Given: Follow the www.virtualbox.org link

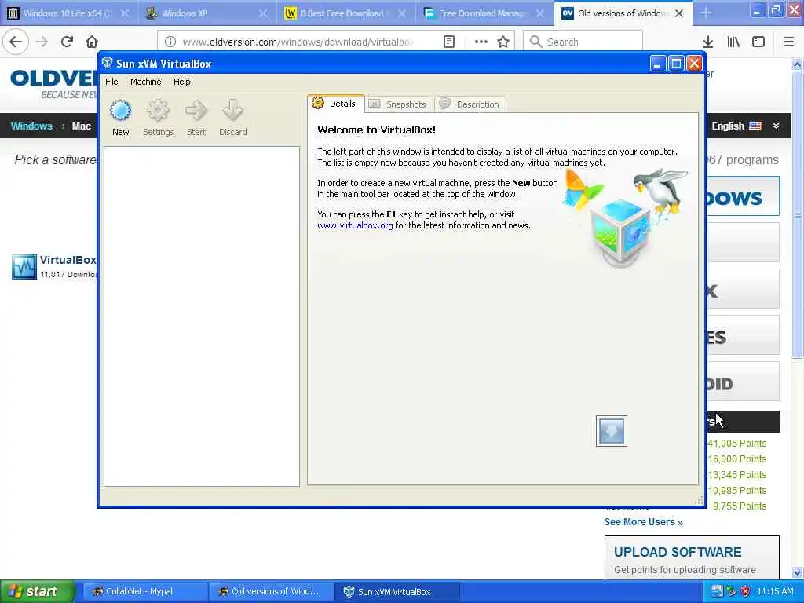Looking at the screenshot, I should click(355, 225).
